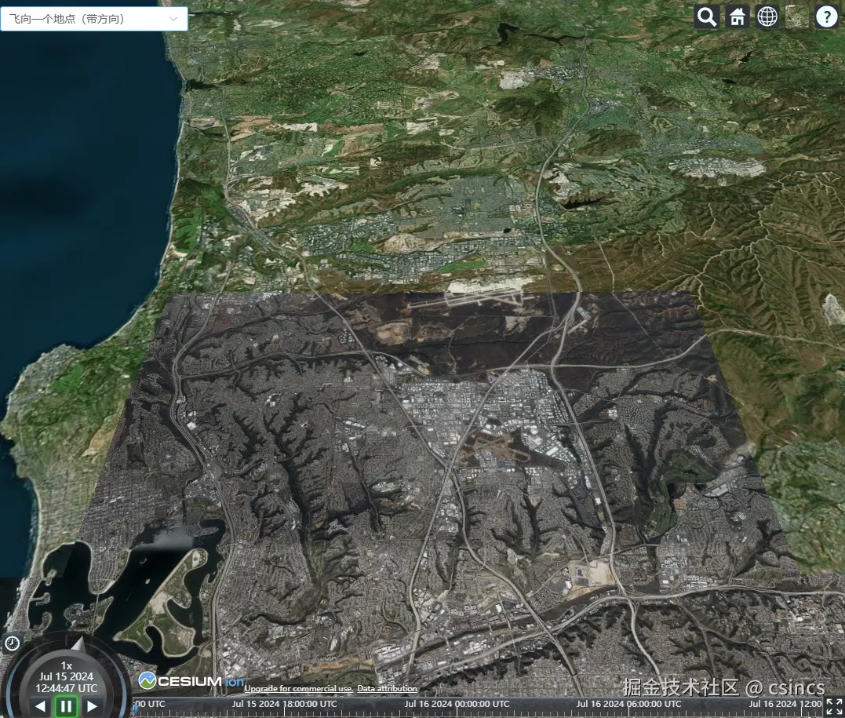845x718 pixels.
Task: Click the Jul 15 2024 date on clock
Action: pos(66,676)
